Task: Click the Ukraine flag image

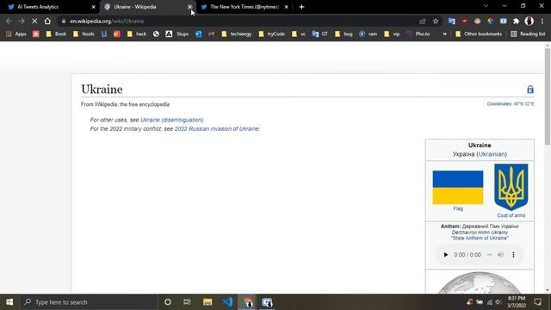Action: (x=458, y=188)
